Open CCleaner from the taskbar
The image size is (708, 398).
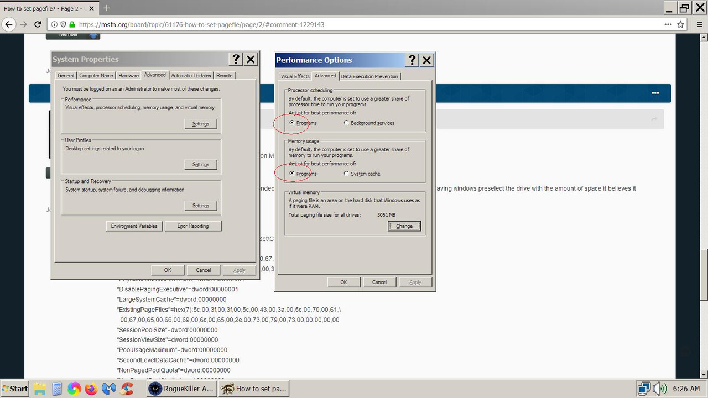click(127, 389)
